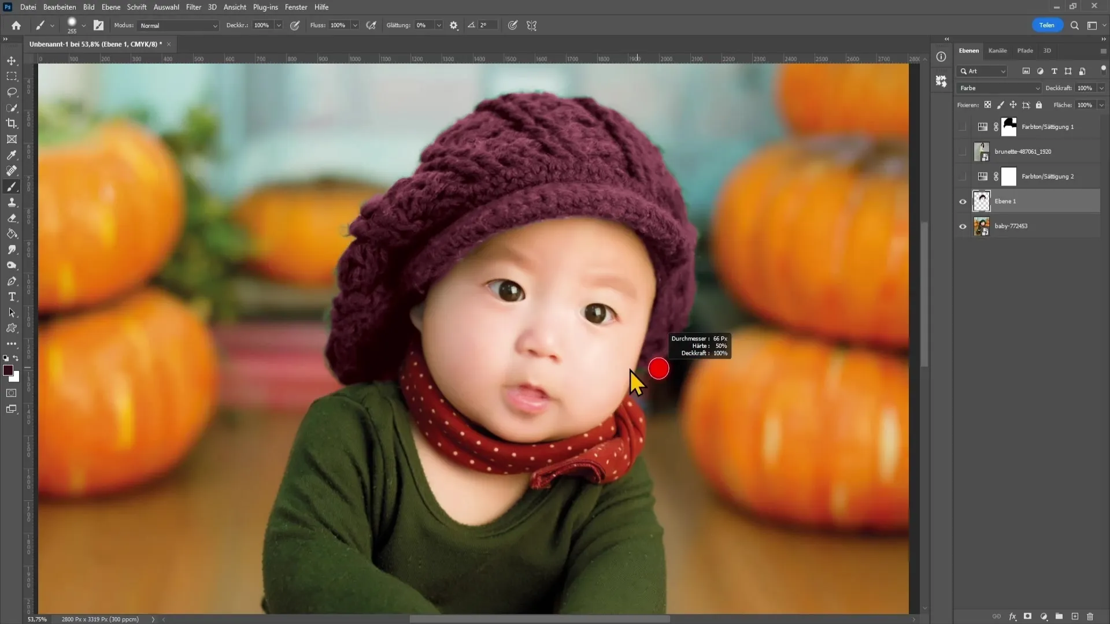Toggle pressure for opacity button

295,25
